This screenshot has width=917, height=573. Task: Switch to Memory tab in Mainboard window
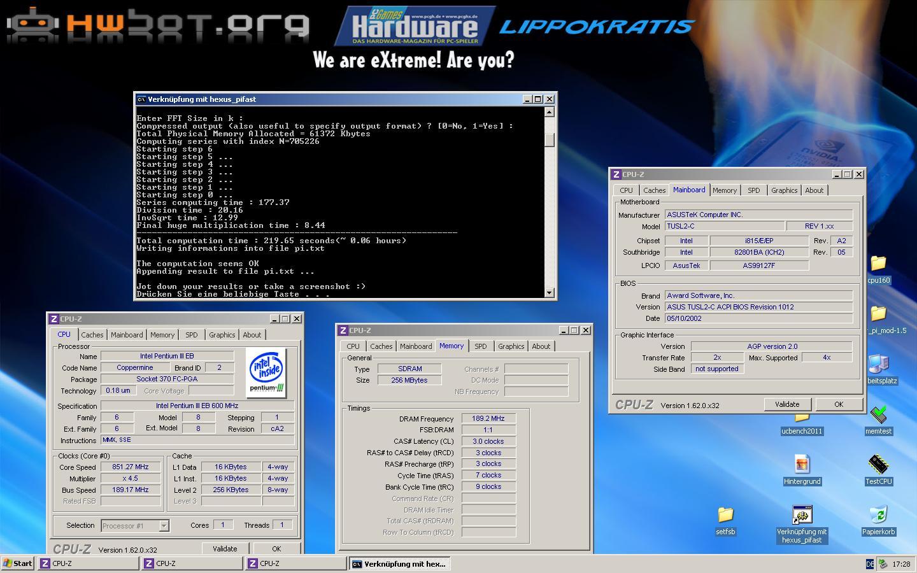pos(725,190)
